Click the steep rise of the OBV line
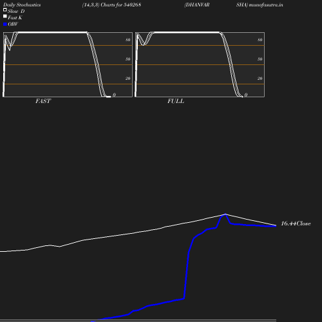The height and width of the screenshot is (322, 322). tap(186, 275)
